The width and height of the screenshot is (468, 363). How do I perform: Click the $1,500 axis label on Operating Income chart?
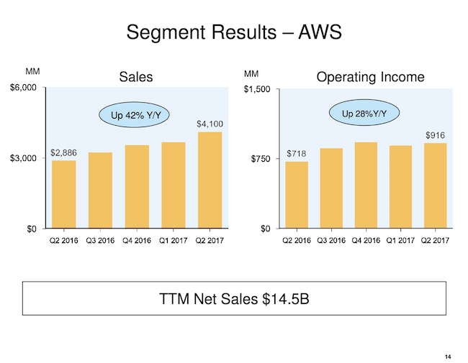point(257,90)
